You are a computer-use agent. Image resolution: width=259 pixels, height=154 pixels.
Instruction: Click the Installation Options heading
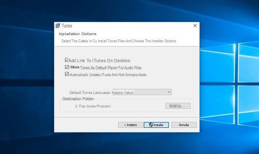point(78,34)
